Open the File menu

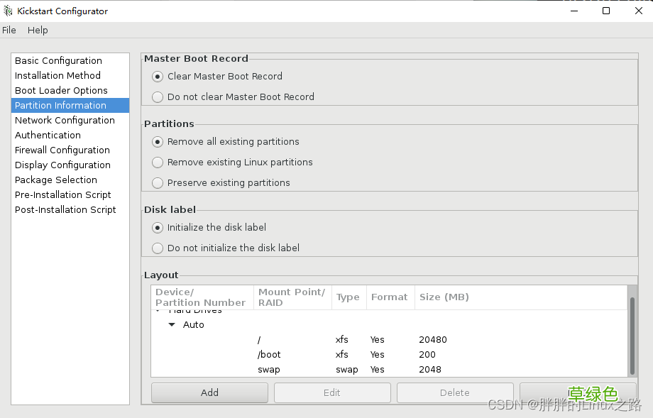pyautogui.click(x=9, y=30)
